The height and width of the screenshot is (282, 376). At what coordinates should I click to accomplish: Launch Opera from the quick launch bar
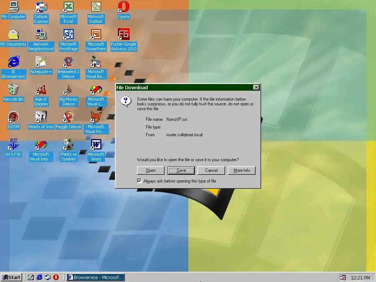[56, 278]
